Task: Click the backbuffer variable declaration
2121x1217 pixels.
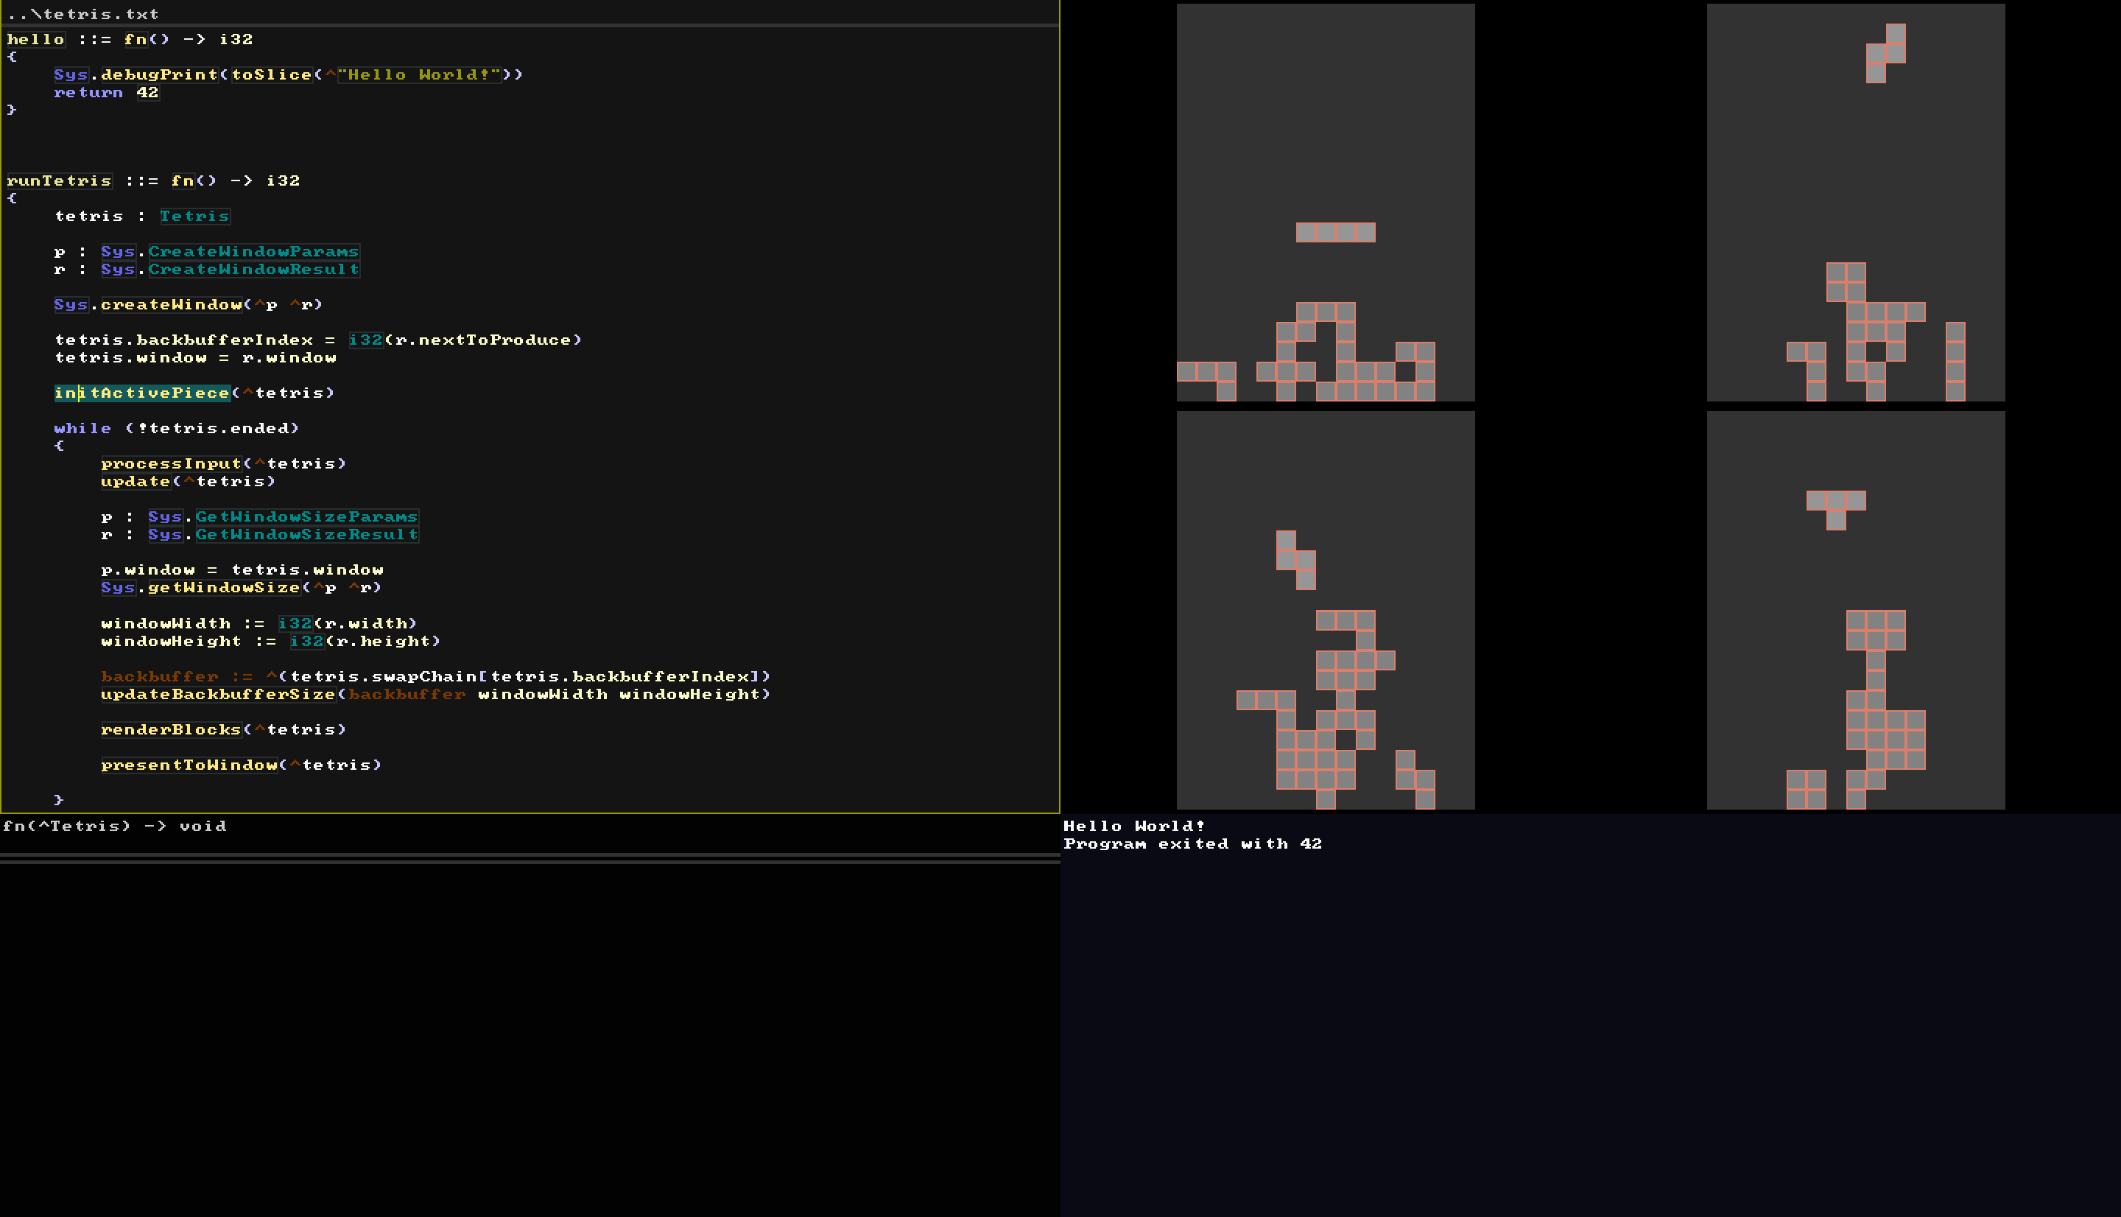Action: [435, 676]
